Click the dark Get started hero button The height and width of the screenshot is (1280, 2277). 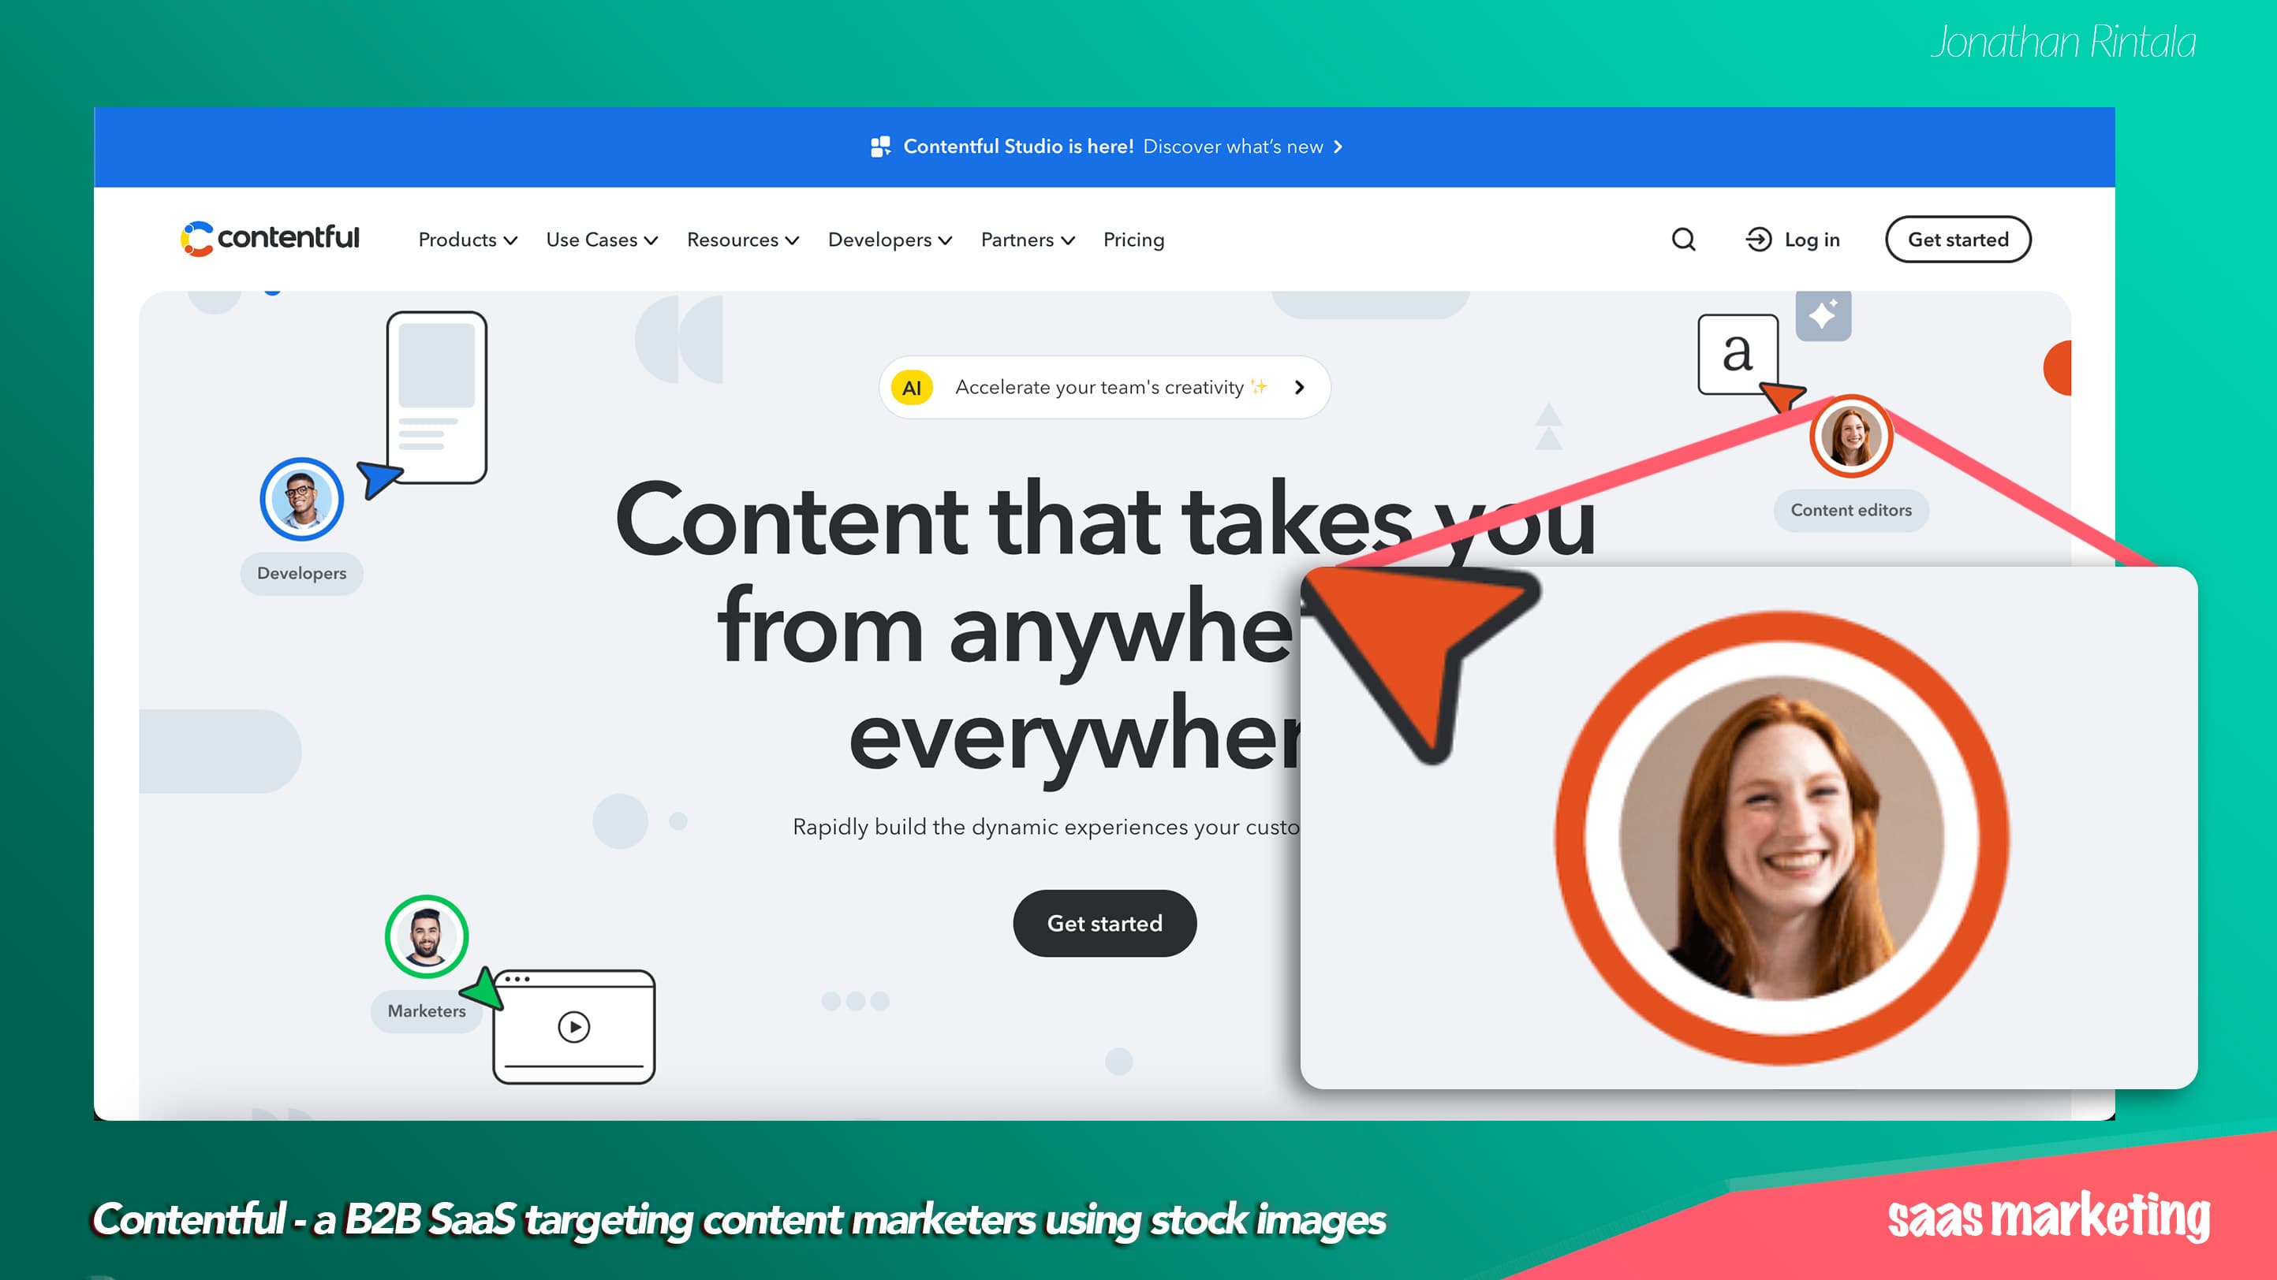(1104, 923)
